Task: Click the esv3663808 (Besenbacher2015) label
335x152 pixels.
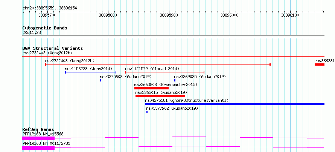Action: (166, 84)
